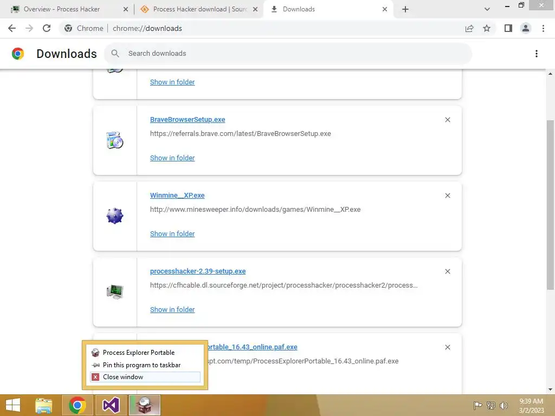The width and height of the screenshot is (555, 416).
Task: Open processhacker-2.39-setup.exe link
Action: pyautogui.click(x=198, y=271)
